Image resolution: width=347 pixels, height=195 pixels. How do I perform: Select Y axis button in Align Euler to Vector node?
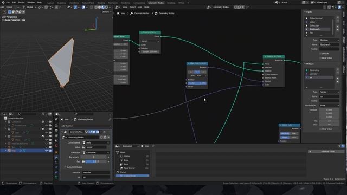197,72
